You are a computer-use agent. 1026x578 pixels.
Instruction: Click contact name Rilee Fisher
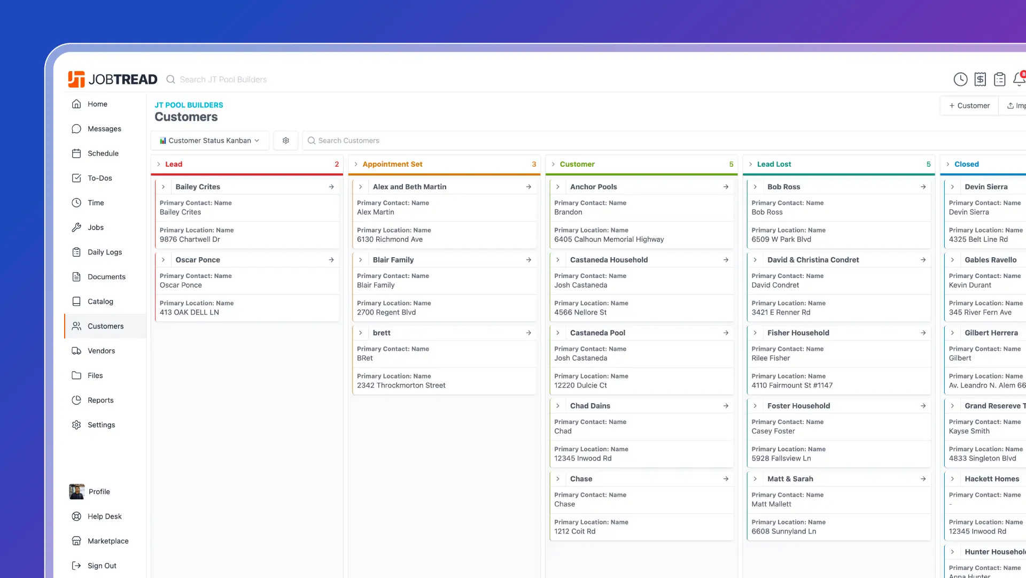pyautogui.click(x=771, y=358)
